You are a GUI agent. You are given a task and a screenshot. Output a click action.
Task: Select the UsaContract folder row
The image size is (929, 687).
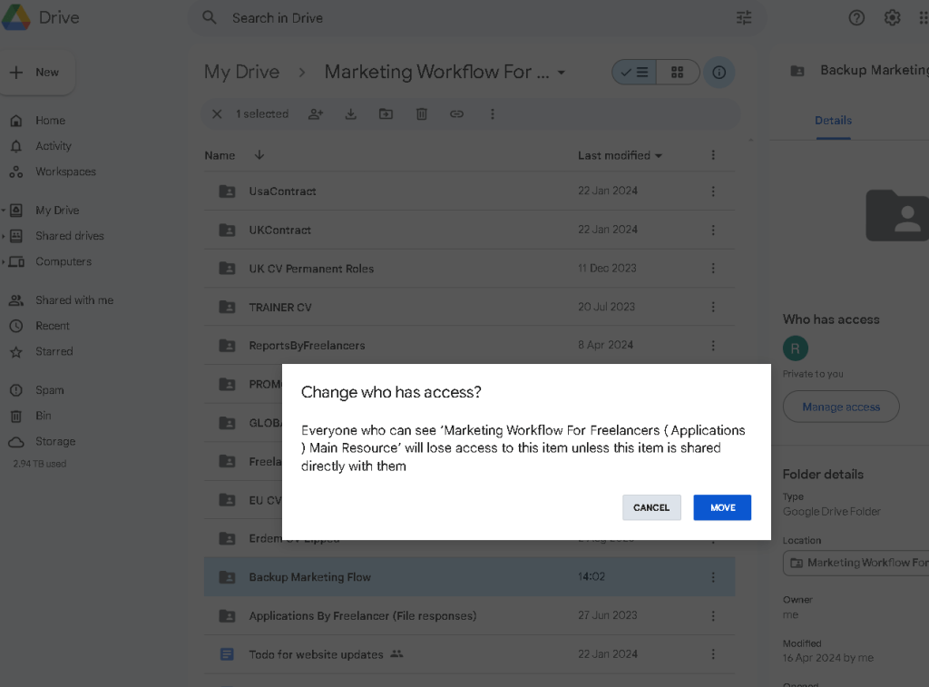pos(469,191)
